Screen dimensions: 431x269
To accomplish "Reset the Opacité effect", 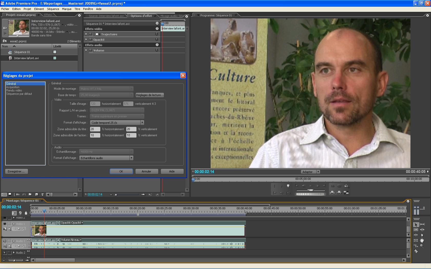I will (x=157, y=39).
